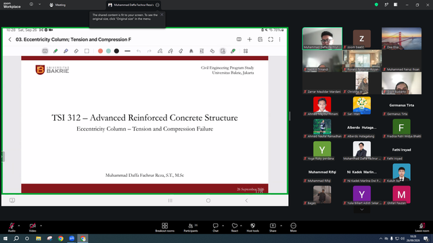Click the Fathi Irsyad participant name tile
Screen dimensions: 433x243
click(401, 150)
